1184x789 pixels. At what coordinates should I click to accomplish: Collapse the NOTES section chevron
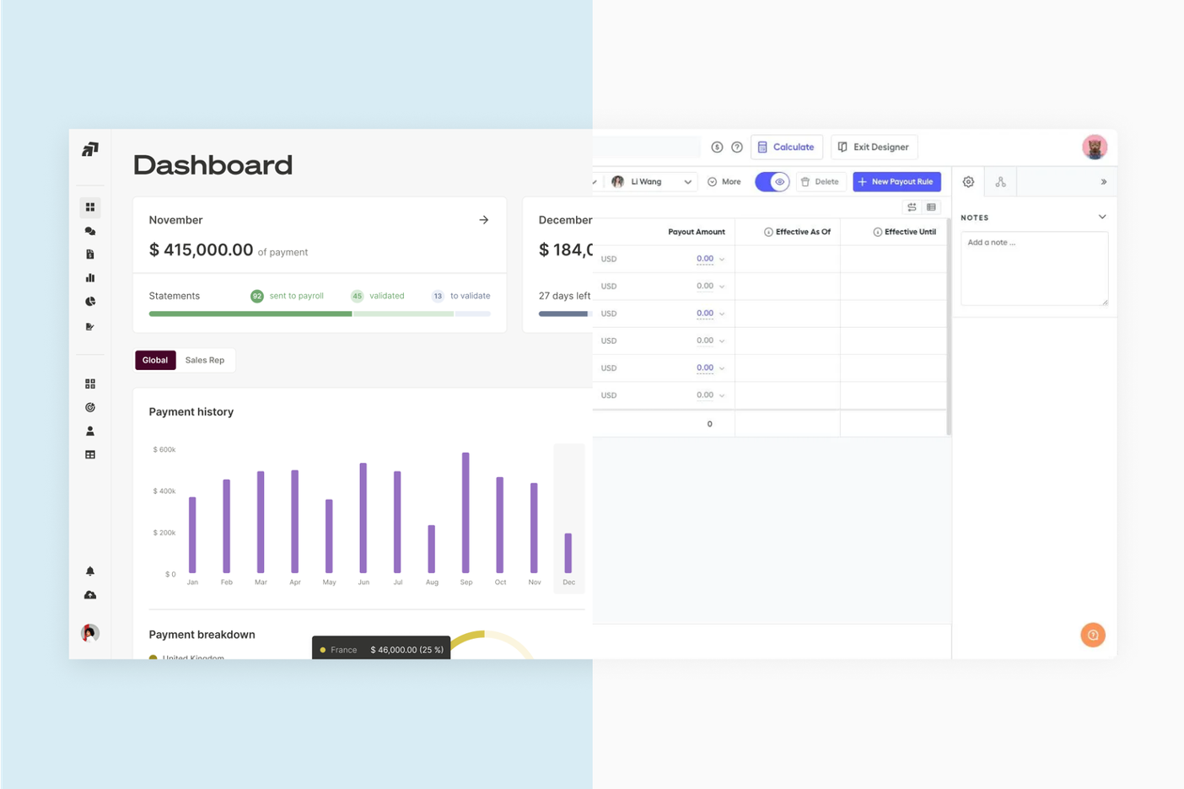click(x=1102, y=217)
